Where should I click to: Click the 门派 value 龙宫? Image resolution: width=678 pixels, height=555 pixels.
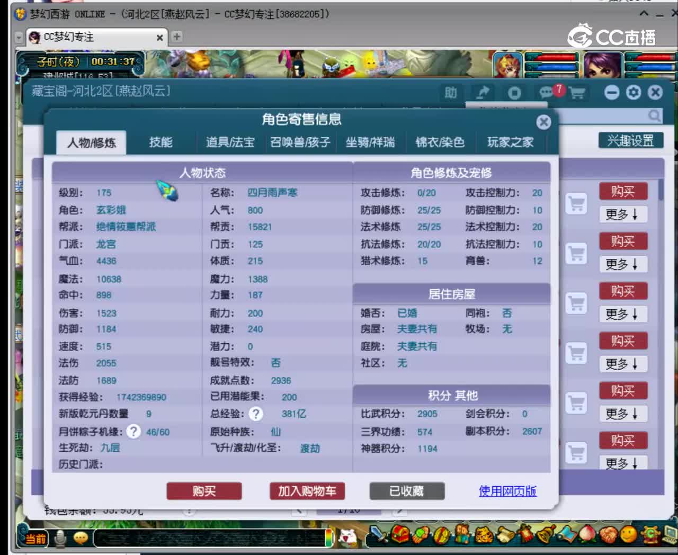(106, 244)
